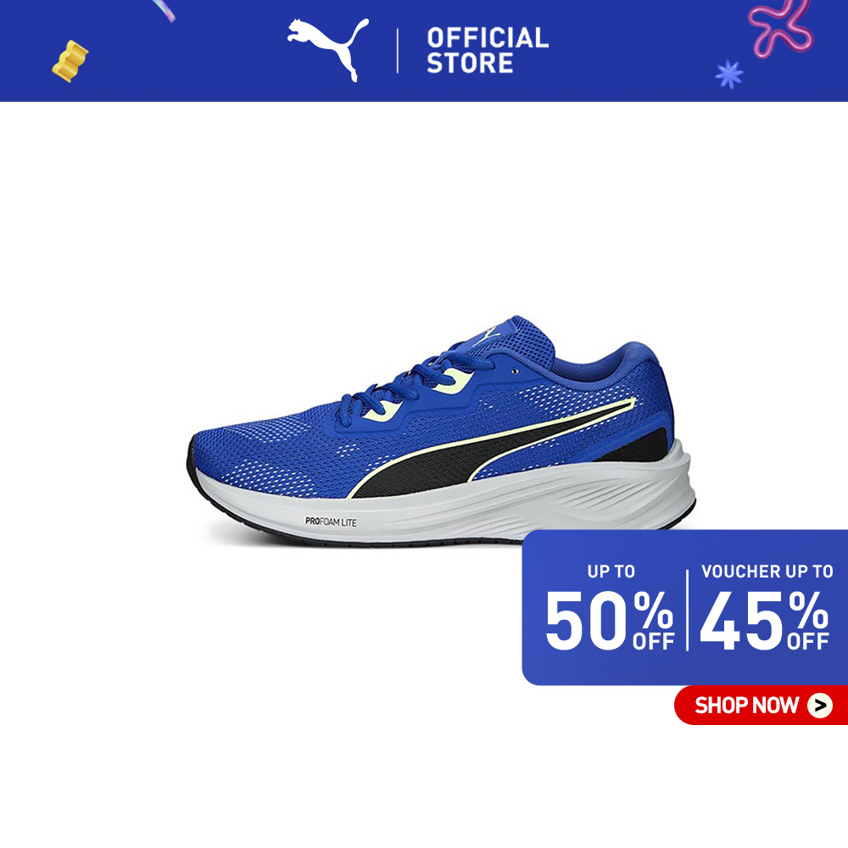The width and height of the screenshot is (848, 848).
Task: Click the UP TO 50% OFF text
Action: (610, 608)
